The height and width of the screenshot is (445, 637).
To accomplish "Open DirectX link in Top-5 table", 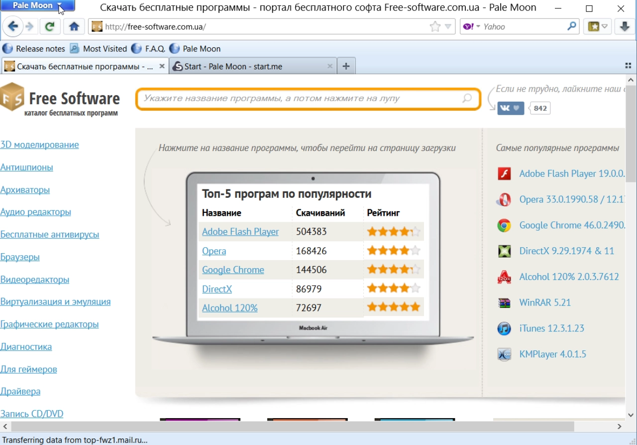I will pyautogui.click(x=217, y=289).
